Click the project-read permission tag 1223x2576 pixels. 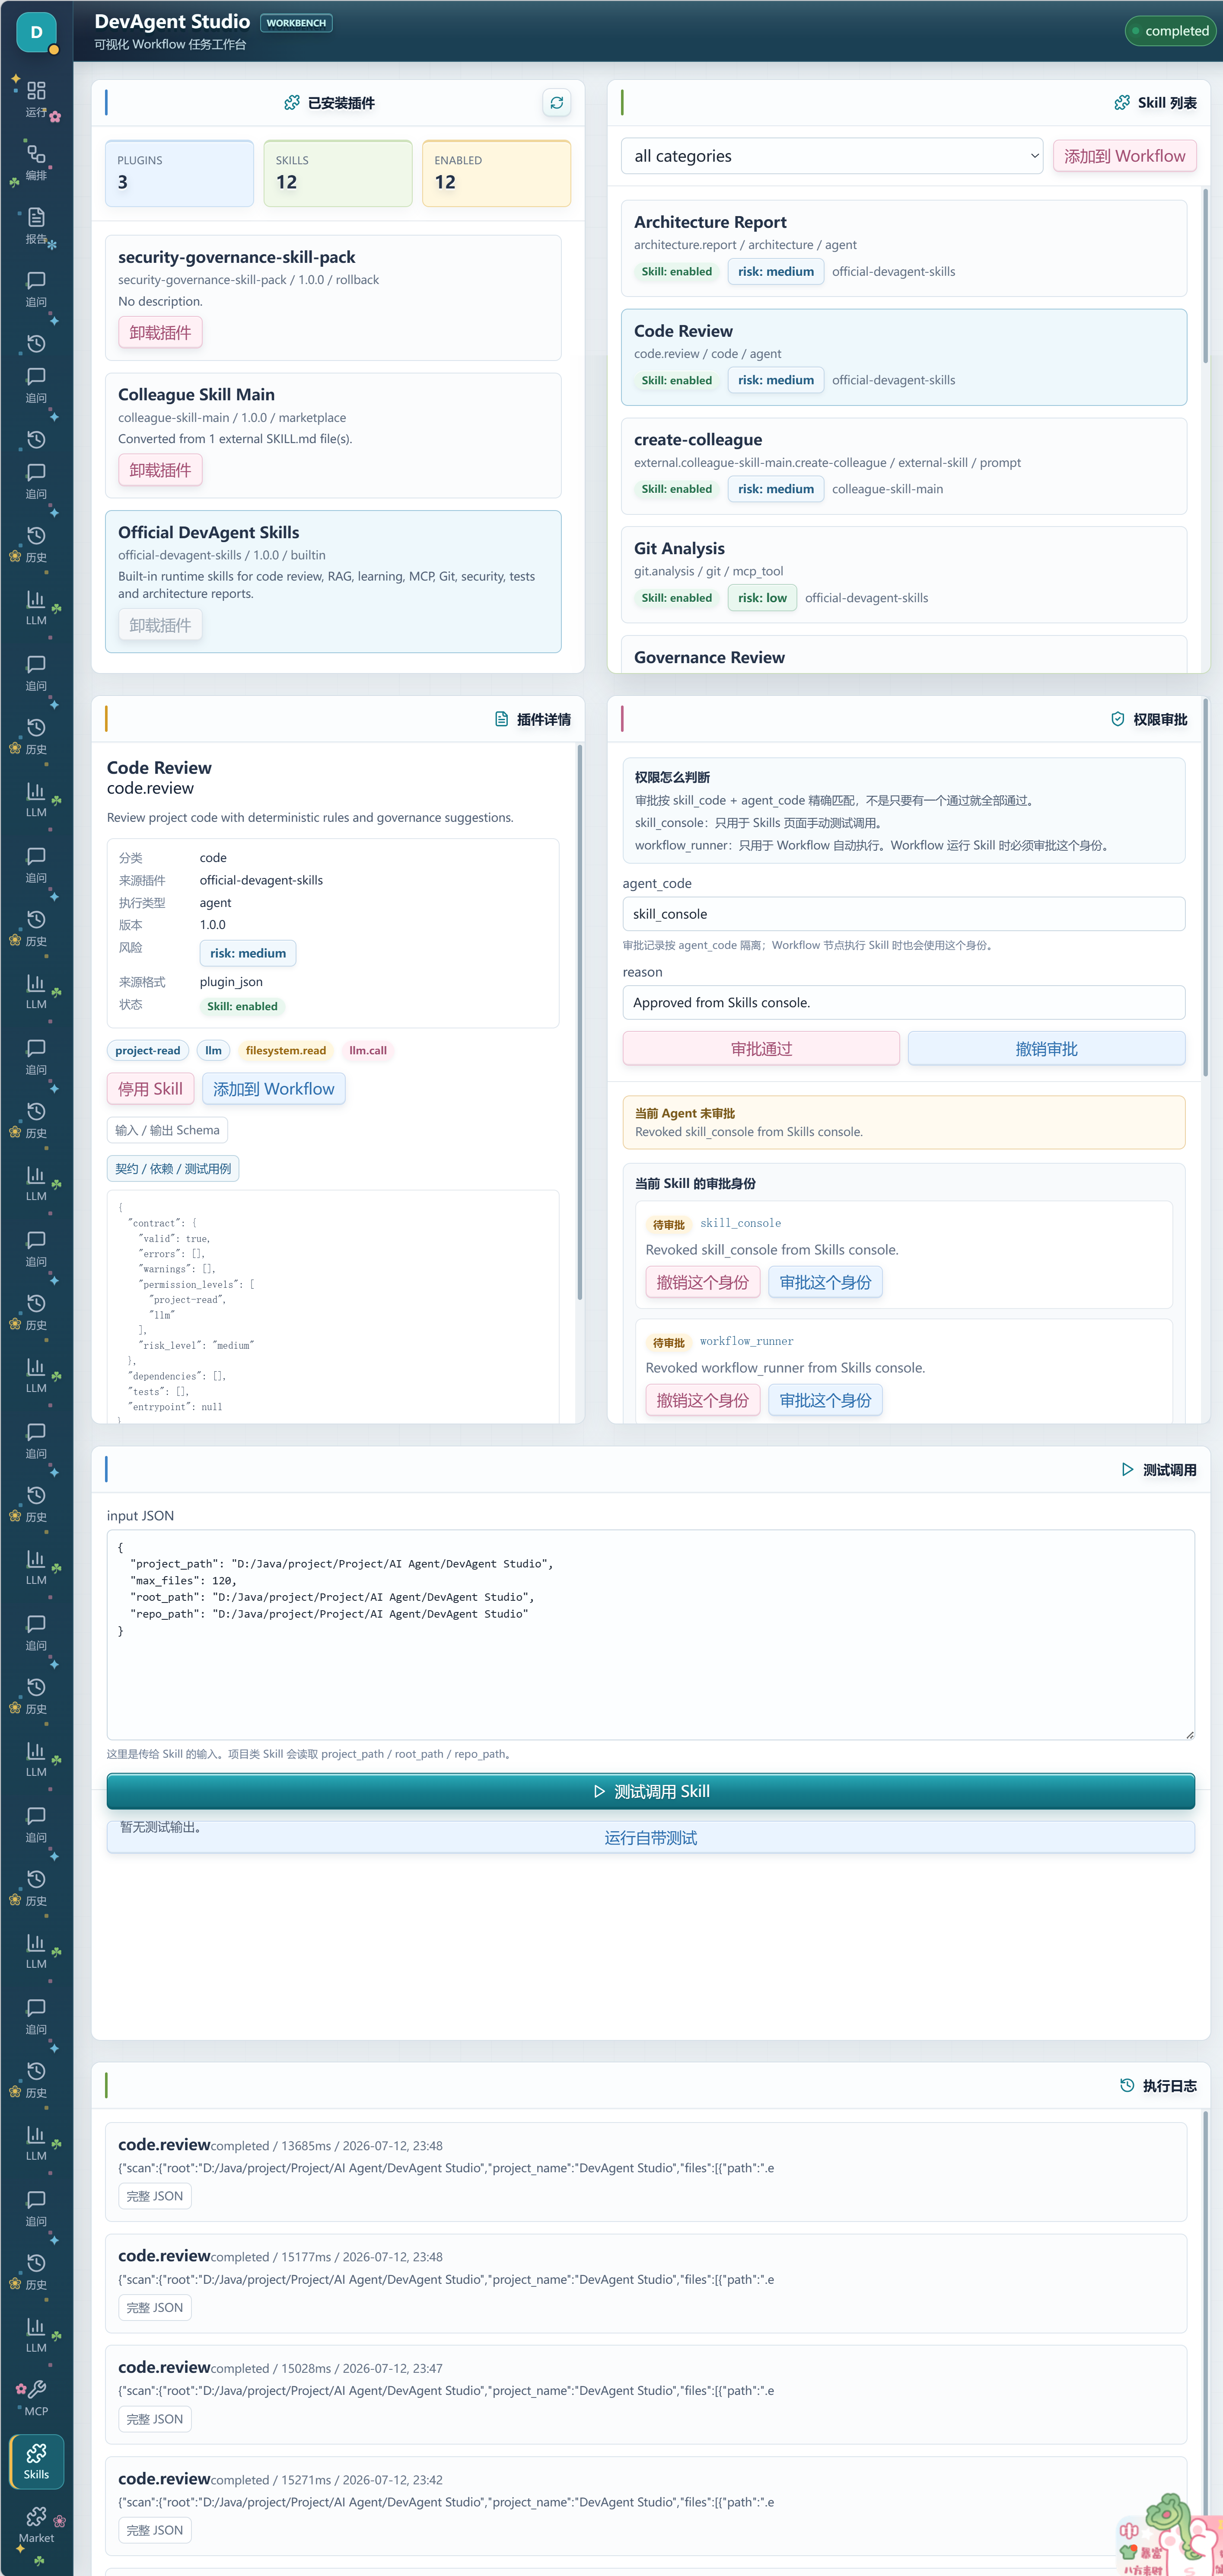[x=148, y=1050]
